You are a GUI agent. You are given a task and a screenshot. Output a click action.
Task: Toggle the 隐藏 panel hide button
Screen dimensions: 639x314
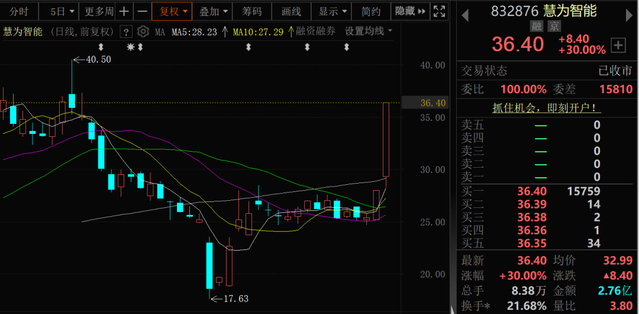click(410, 11)
